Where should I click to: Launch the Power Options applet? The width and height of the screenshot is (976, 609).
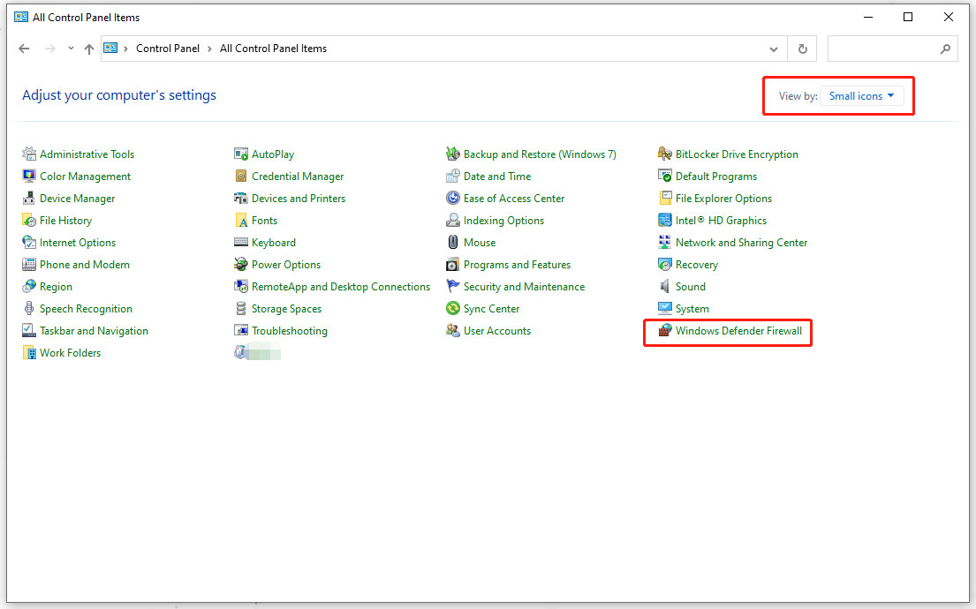(x=284, y=264)
